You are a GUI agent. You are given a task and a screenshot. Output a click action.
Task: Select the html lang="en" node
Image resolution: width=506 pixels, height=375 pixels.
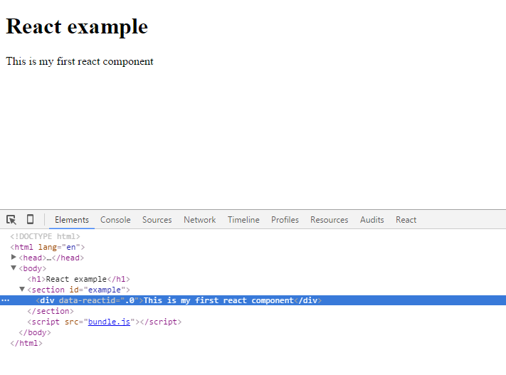tap(48, 247)
